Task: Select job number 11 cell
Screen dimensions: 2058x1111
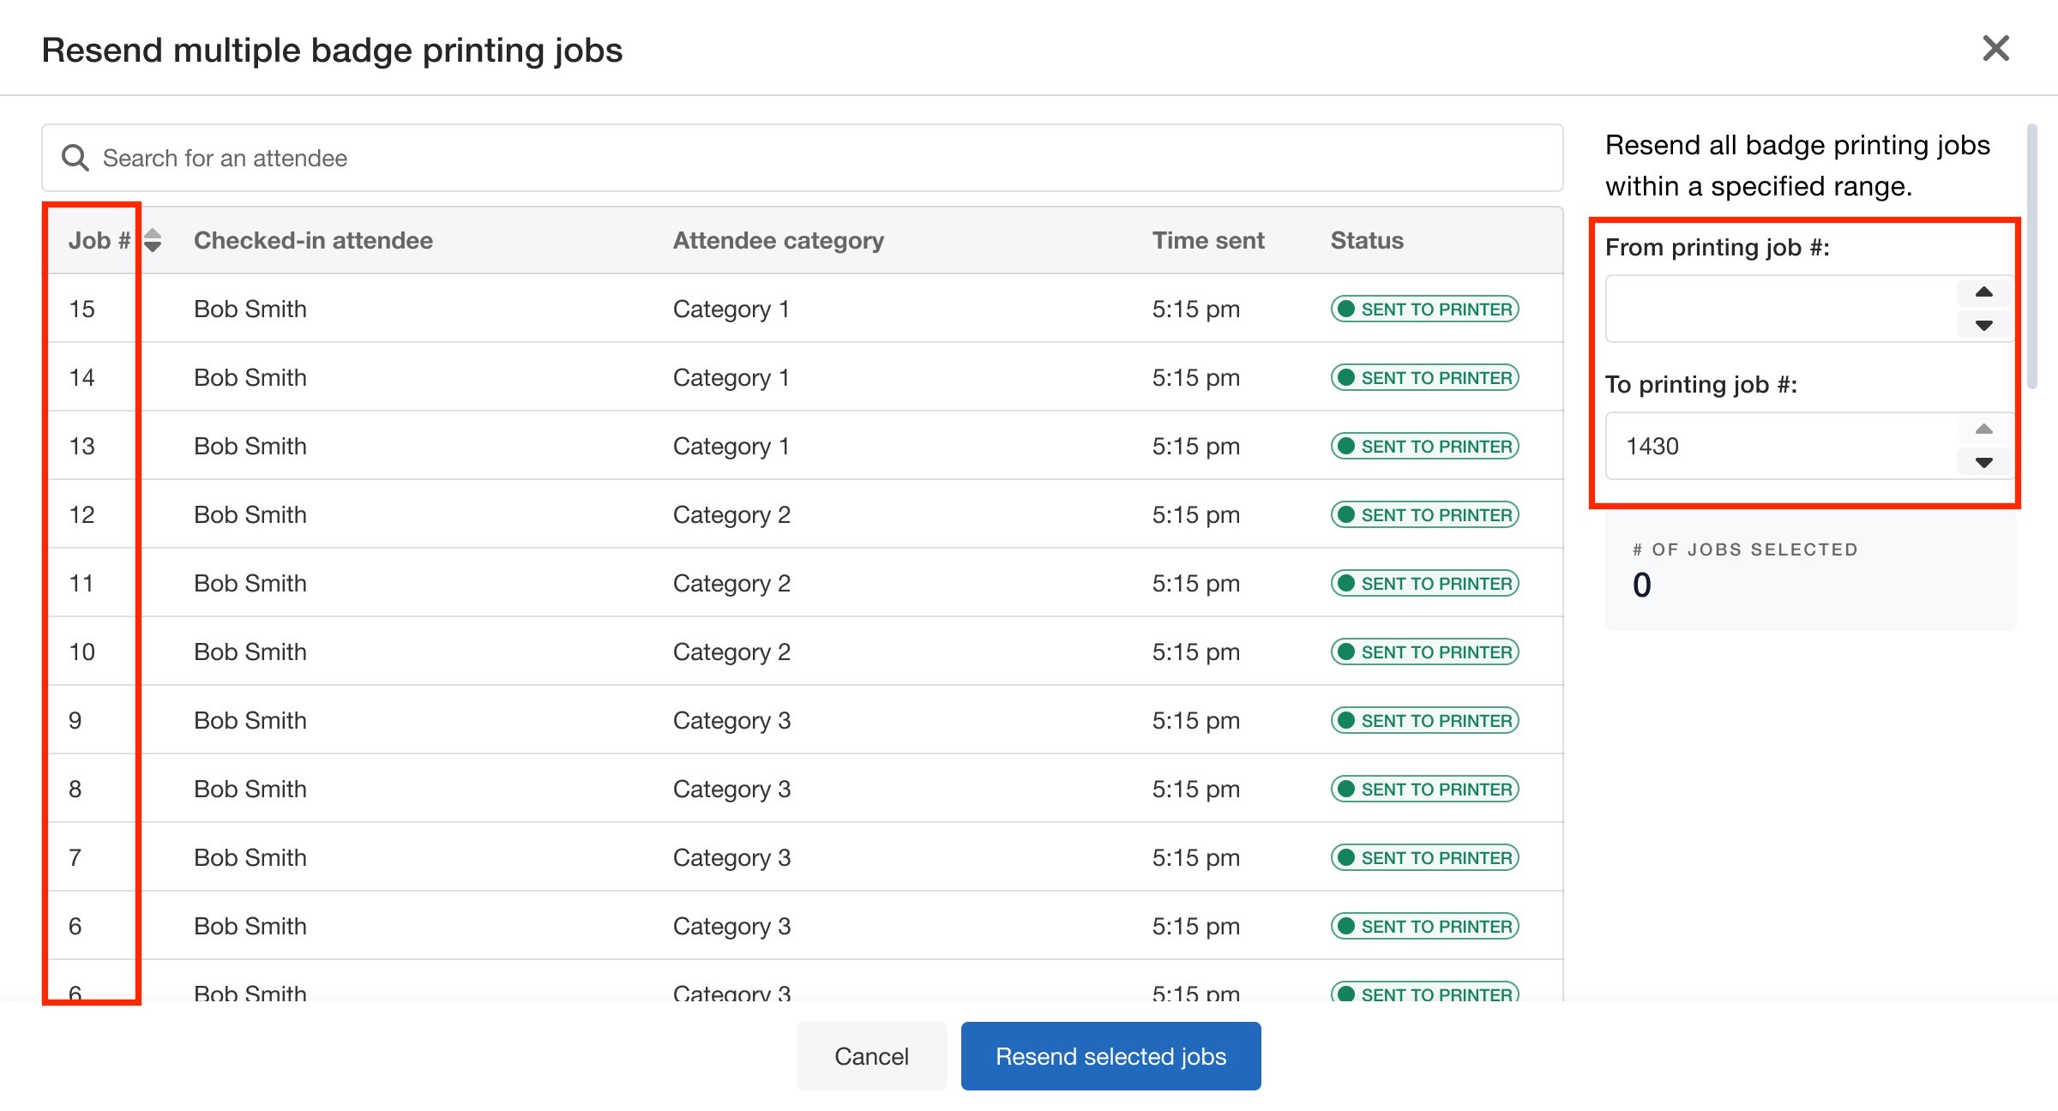Action: pyautogui.click(x=81, y=583)
